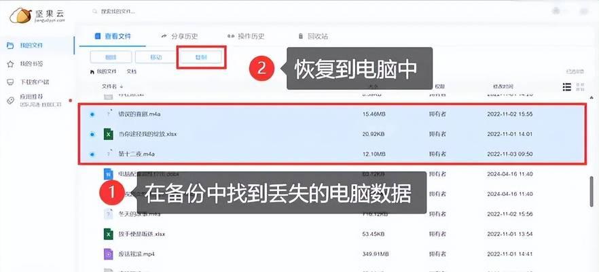Click the 复制 copy button

pos(201,57)
